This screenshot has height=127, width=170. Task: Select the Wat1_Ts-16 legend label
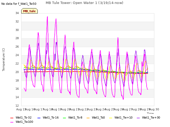click(51, 117)
